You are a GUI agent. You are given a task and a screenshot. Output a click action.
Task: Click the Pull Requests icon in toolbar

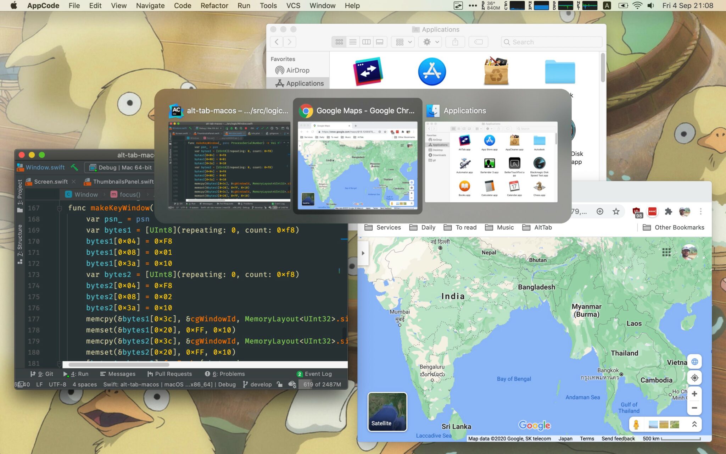point(151,374)
